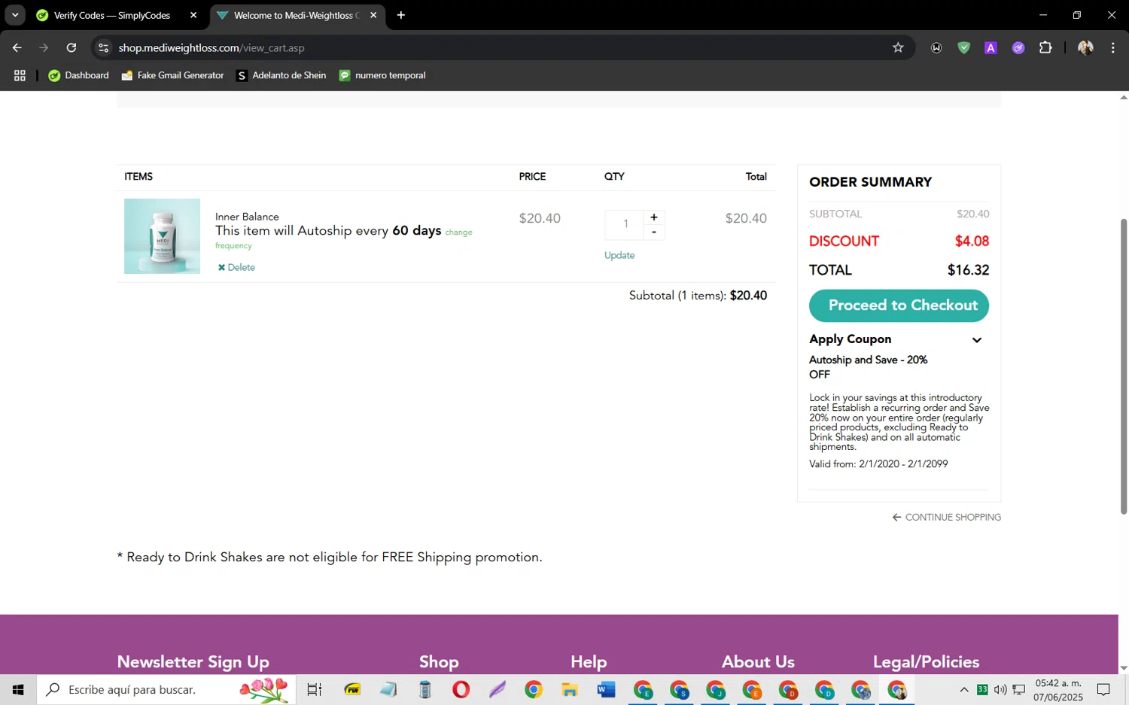Switch to the Verify Codes — SimplyCodes tab
This screenshot has height=705, width=1129.
[x=111, y=15]
